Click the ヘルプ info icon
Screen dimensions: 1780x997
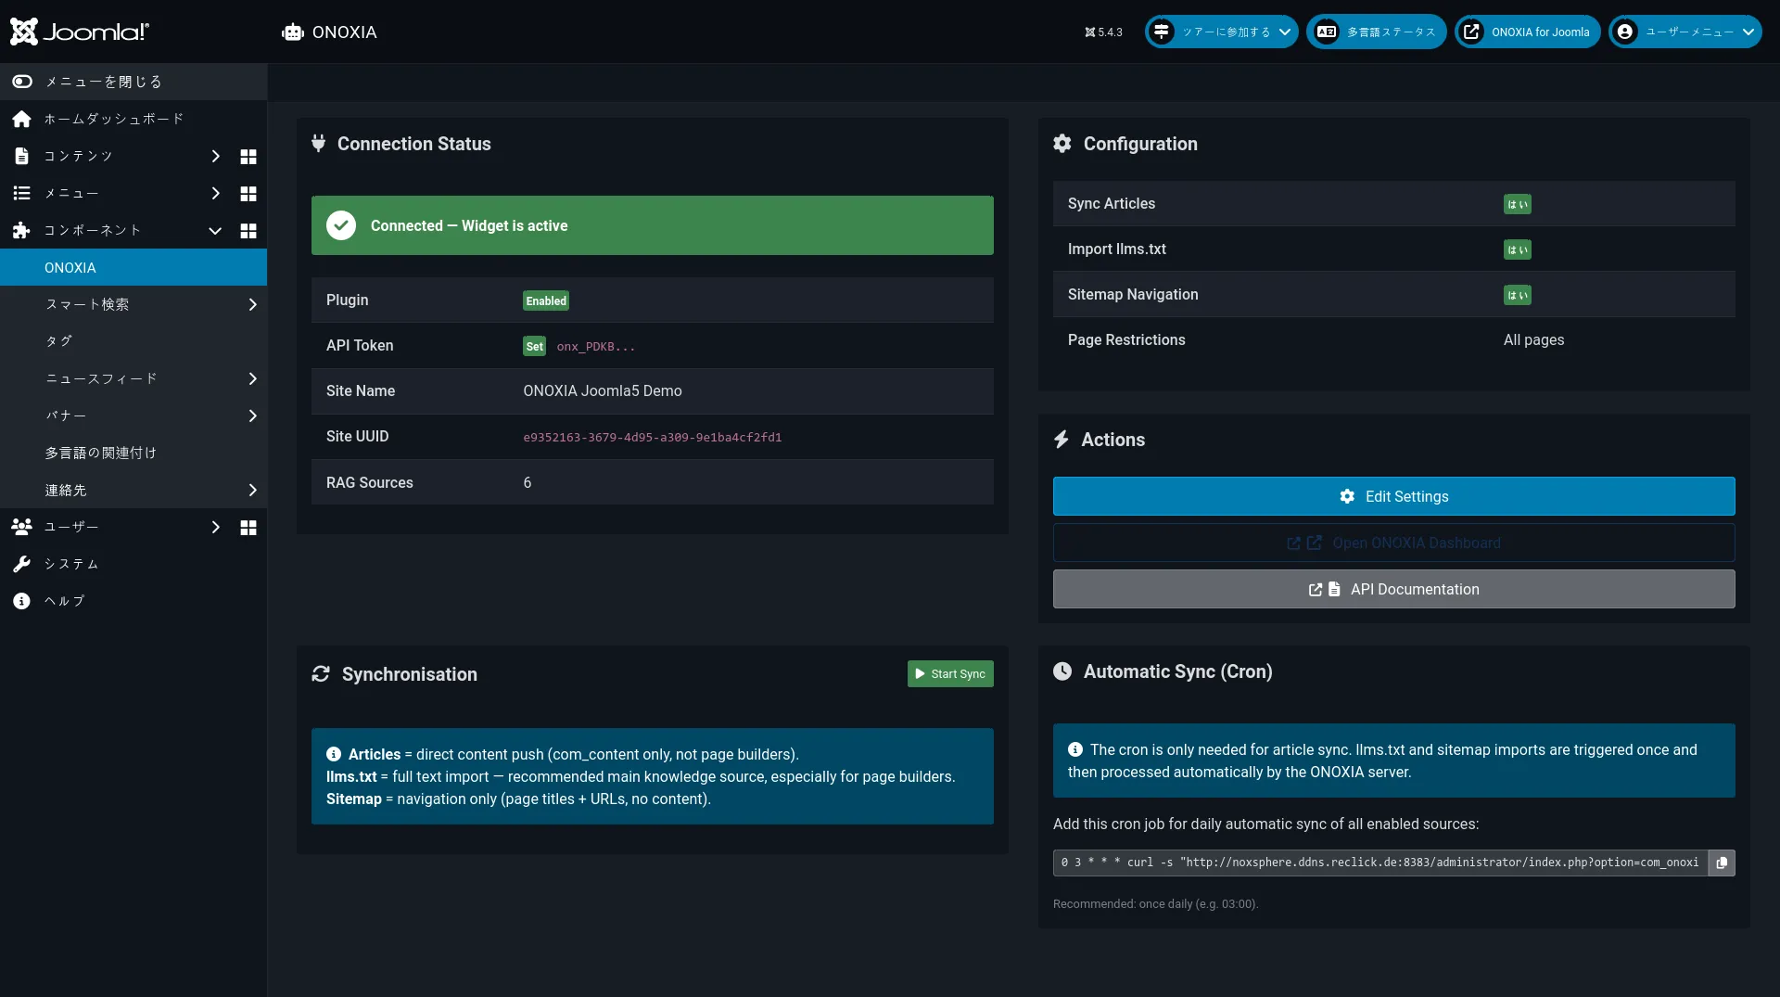(x=21, y=601)
